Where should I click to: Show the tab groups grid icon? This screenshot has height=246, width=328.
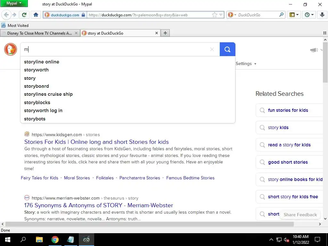pos(325,33)
